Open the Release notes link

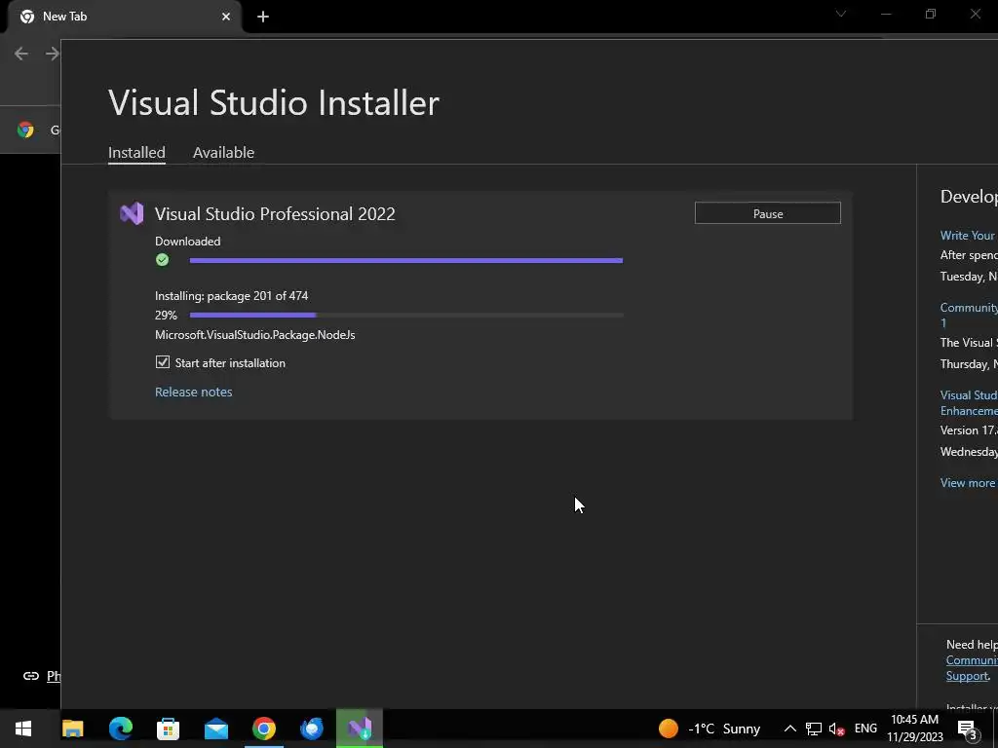click(x=194, y=392)
